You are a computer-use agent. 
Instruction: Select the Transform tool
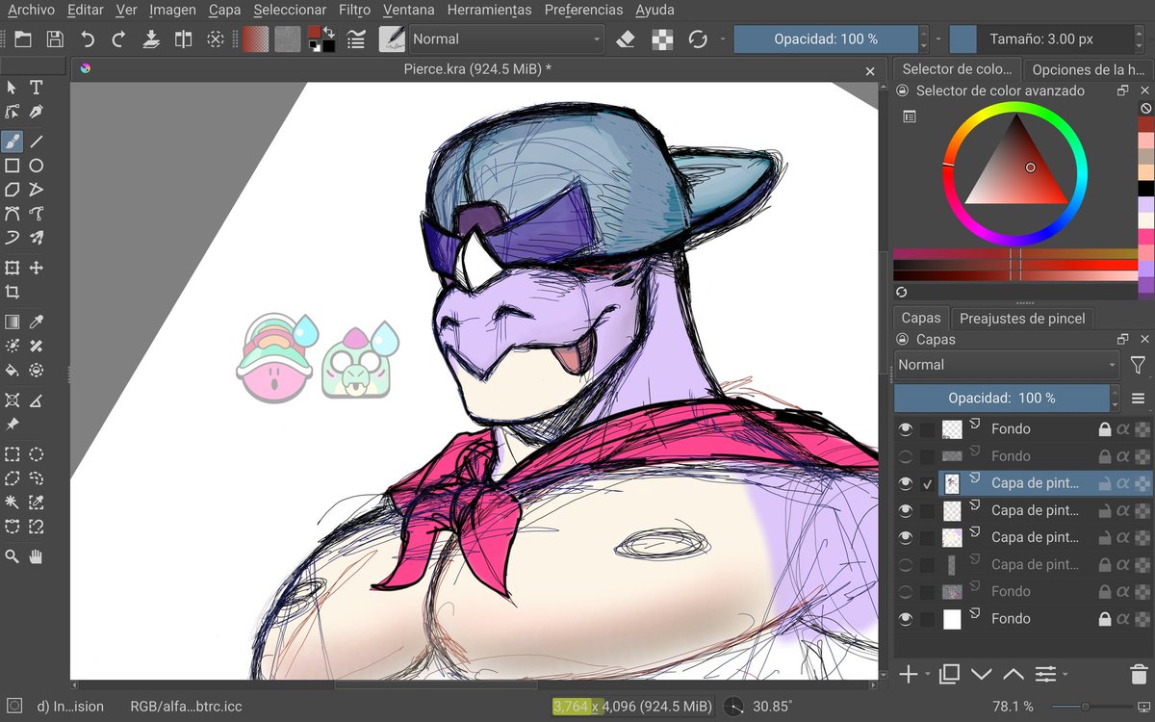13,268
